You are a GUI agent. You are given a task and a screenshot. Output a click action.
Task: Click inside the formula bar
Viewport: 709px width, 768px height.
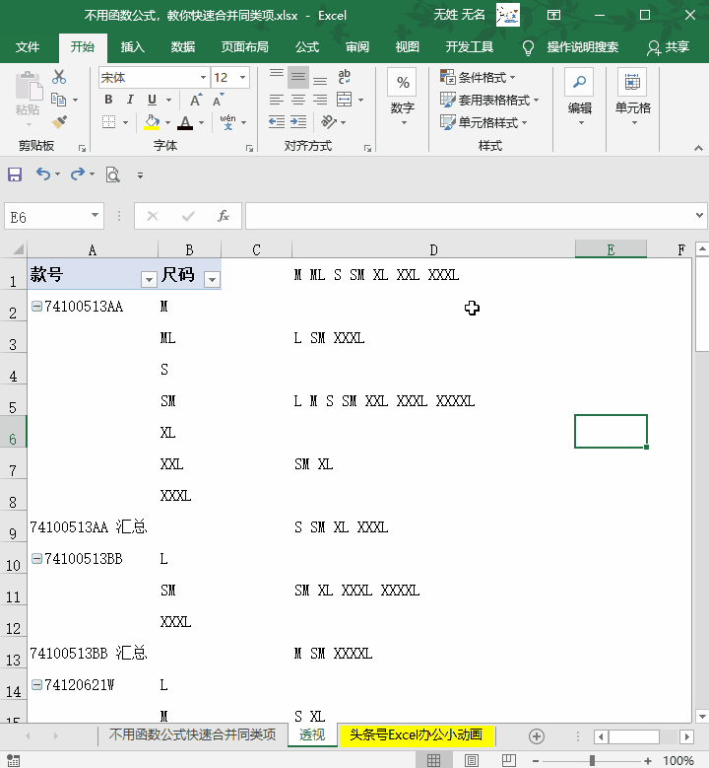tap(469, 216)
